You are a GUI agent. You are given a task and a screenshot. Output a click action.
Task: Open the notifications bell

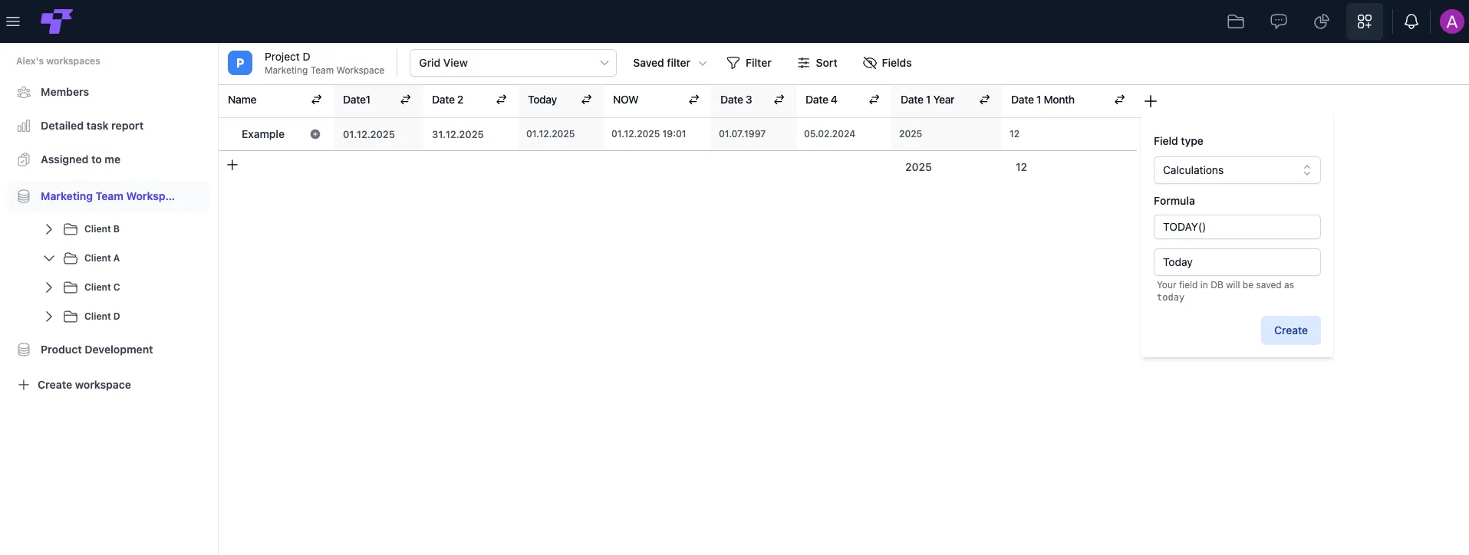(1411, 21)
